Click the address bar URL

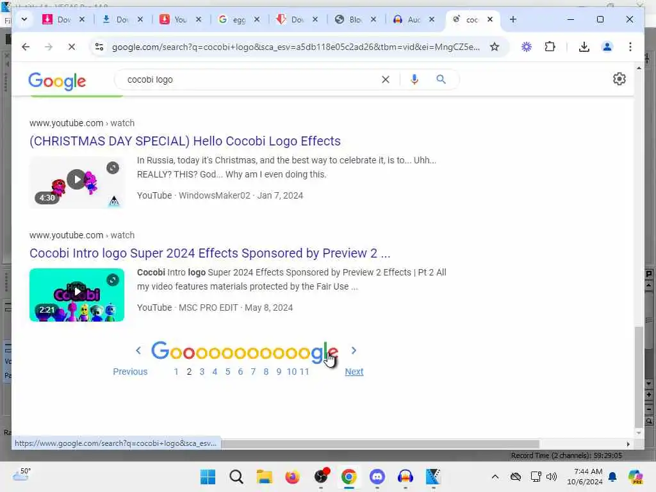click(x=295, y=47)
